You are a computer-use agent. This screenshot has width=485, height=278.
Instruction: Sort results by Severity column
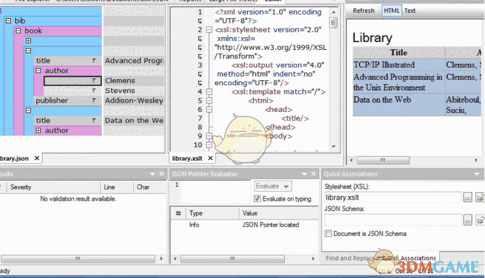click(54, 187)
